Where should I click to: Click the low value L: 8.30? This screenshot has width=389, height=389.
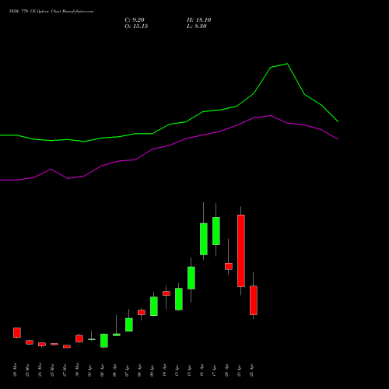(x=197, y=26)
